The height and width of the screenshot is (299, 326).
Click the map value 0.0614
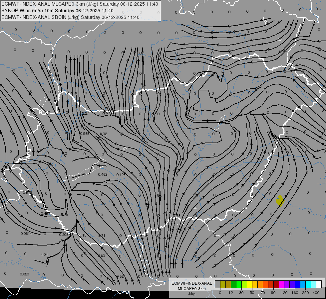click(26, 234)
